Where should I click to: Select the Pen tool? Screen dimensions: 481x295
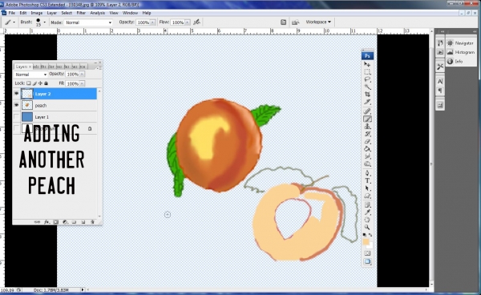(367, 173)
